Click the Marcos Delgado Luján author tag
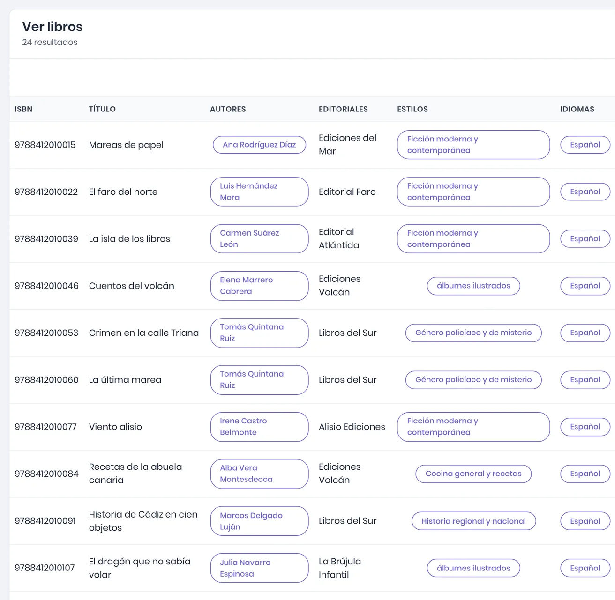Screen dimensions: 615x600 (259, 521)
